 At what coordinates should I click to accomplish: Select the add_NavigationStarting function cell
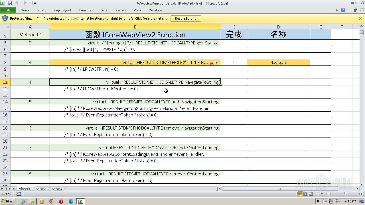(x=135, y=102)
